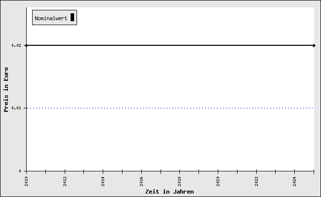
Task: Click the 0 y-axis tick label
Action: pyautogui.click(x=20, y=171)
